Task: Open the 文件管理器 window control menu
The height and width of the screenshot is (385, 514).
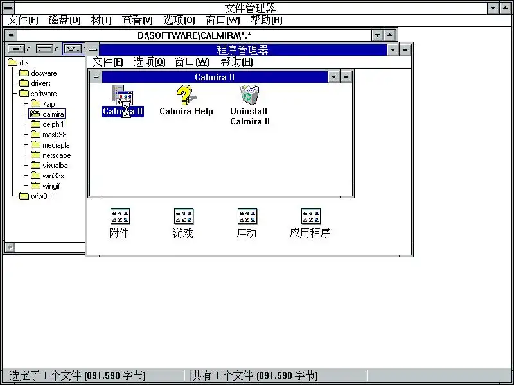Action: [x=8, y=7]
